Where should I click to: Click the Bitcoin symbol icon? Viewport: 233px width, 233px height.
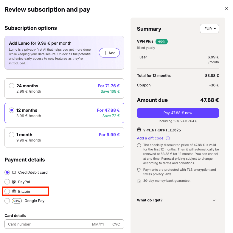(x=14, y=191)
